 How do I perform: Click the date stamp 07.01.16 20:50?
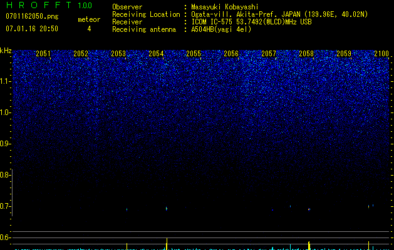[32, 29]
